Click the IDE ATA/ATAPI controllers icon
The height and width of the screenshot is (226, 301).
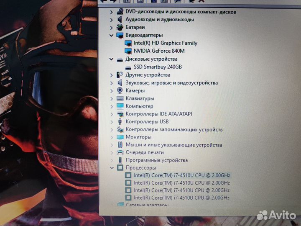pos(120,114)
